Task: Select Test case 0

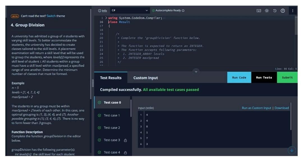Action: (x=112, y=102)
